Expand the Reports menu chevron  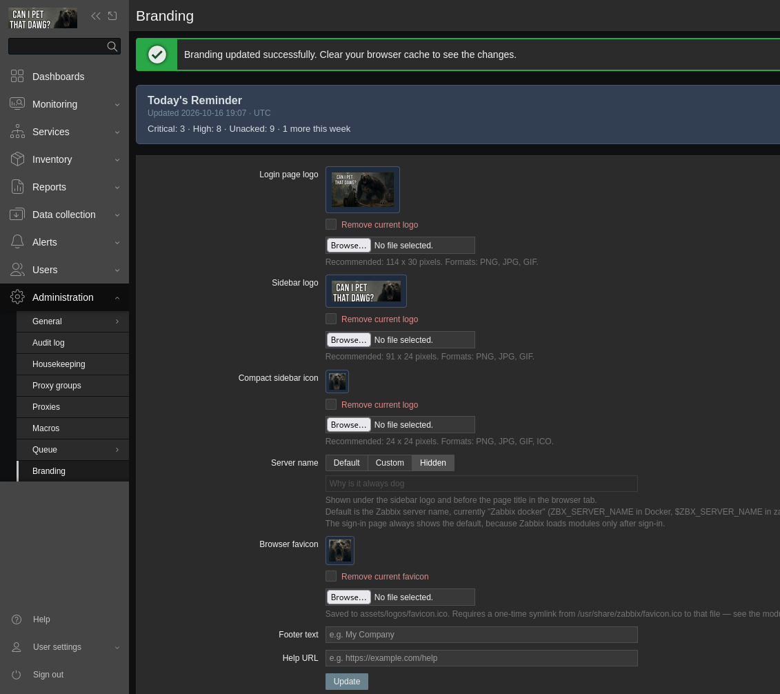click(x=117, y=187)
